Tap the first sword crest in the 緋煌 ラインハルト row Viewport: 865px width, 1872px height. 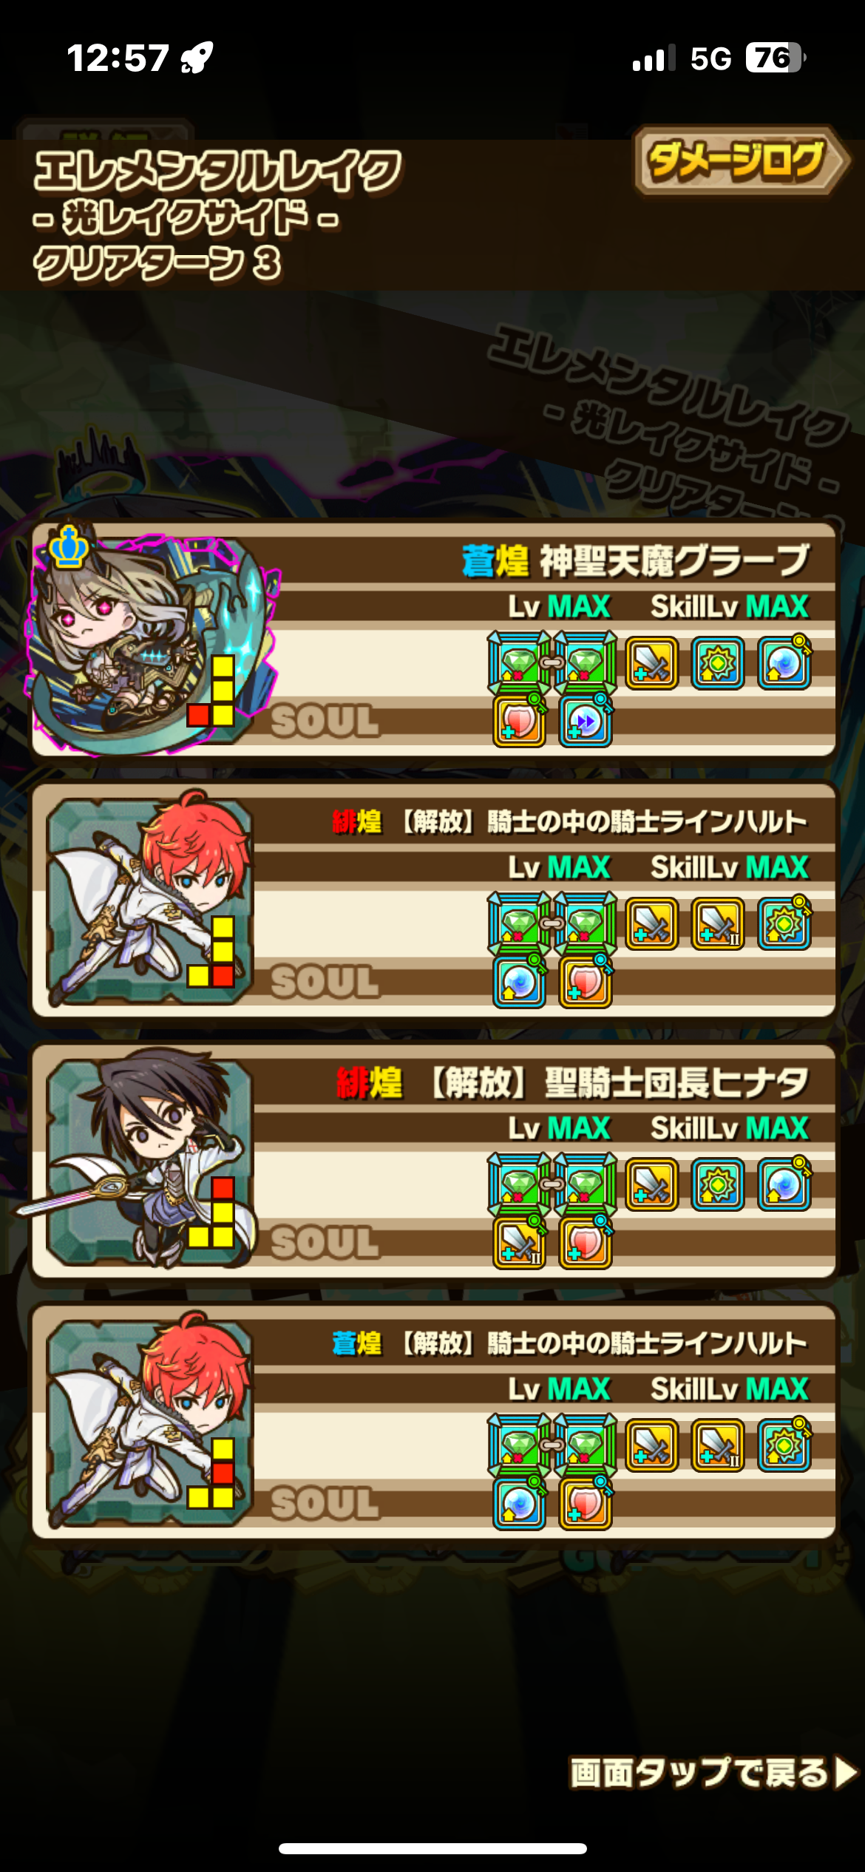point(652,923)
